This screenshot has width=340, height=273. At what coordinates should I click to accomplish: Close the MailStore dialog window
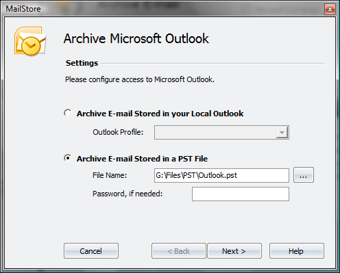[330, 9]
